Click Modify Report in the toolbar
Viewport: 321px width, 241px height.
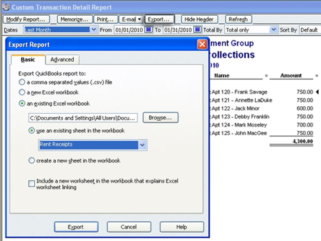[x=26, y=19]
